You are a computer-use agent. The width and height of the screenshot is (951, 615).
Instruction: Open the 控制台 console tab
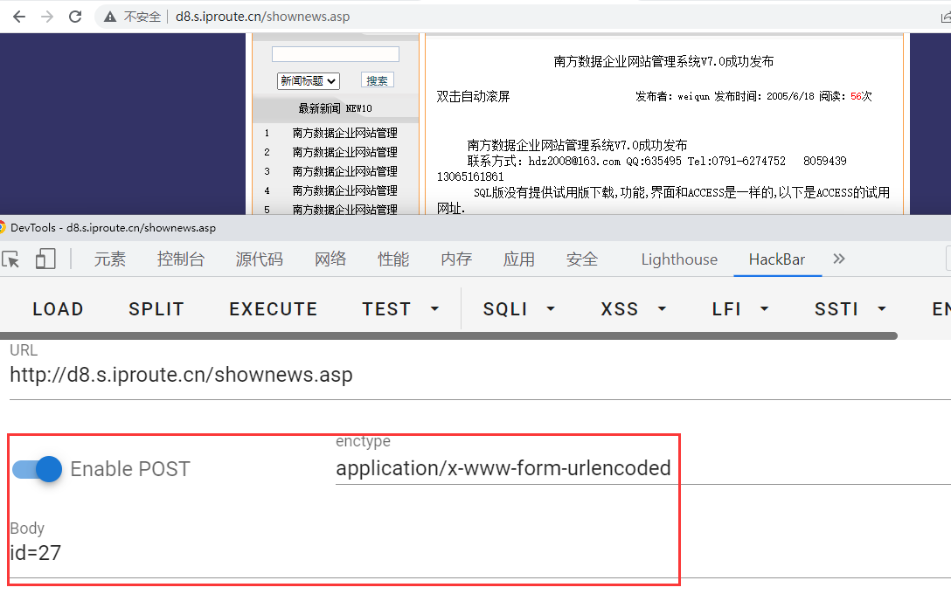click(x=181, y=259)
